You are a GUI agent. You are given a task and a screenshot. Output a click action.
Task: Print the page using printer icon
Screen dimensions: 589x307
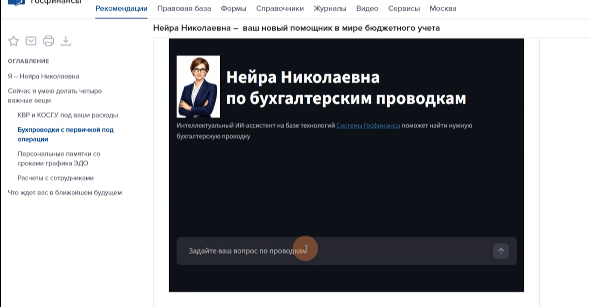pos(48,41)
